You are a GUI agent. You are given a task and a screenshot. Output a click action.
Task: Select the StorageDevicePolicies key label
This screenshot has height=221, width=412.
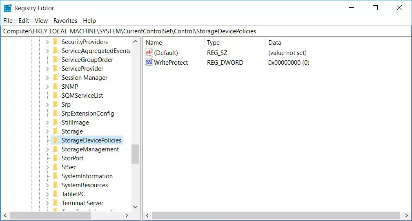[x=91, y=140]
